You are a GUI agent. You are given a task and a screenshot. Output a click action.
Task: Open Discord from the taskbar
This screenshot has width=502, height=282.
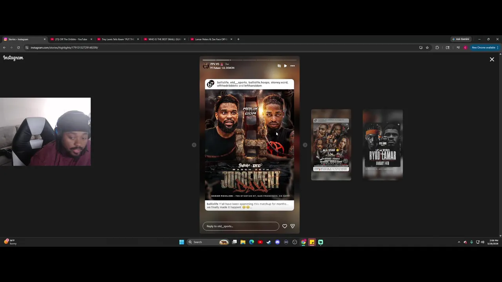point(277,242)
